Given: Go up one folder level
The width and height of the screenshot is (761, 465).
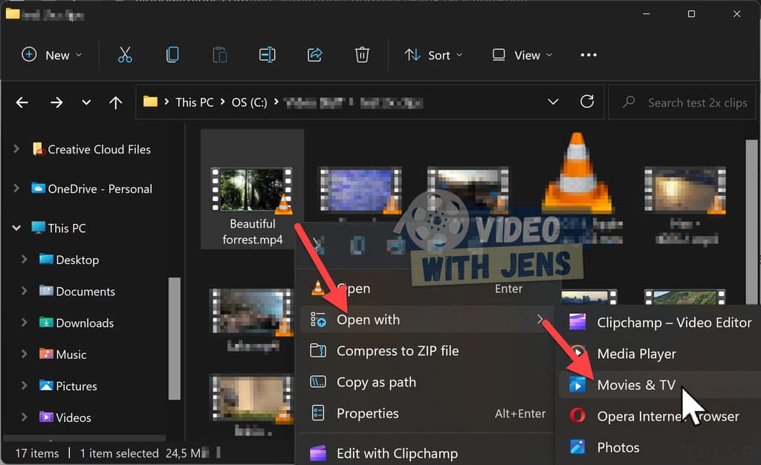Looking at the screenshot, I should [x=115, y=102].
